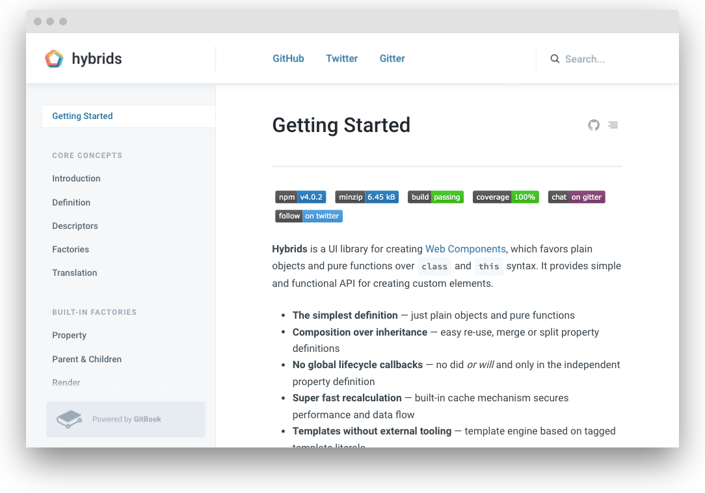This screenshot has width=705, height=493.
Task: Open the hybrids home title link
Action: point(97,59)
